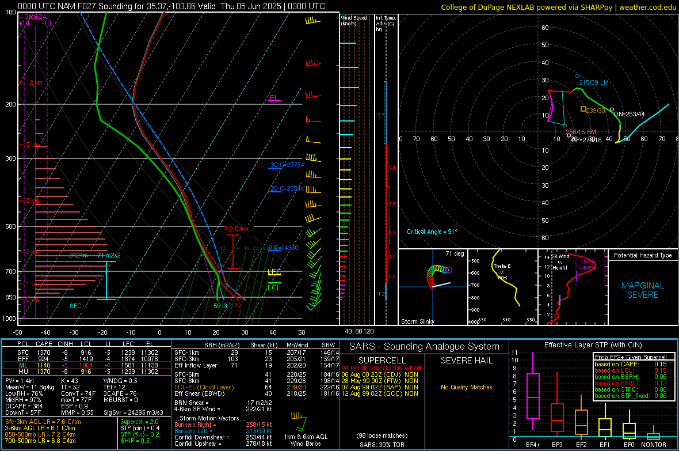Viewport: 679px width, 451px height.
Task: Click 'MBURST = 0' value
Action: click(x=121, y=400)
